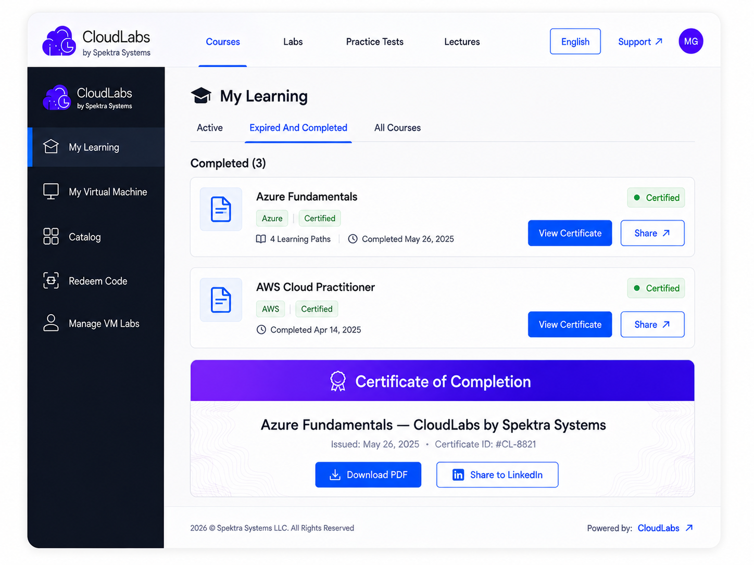The height and width of the screenshot is (565, 754).
Task: Click the award ribbon icon in certificate banner
Action: 338,381
